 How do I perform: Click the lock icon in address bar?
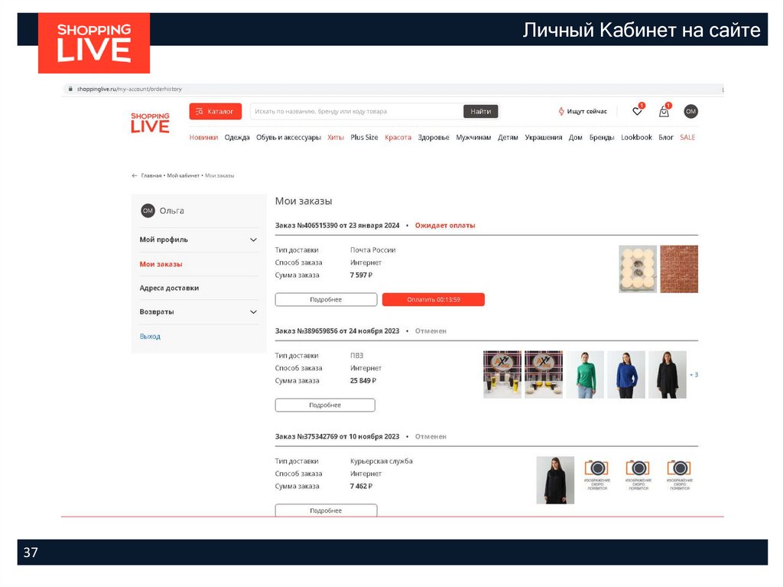click(x=70, y=89)
